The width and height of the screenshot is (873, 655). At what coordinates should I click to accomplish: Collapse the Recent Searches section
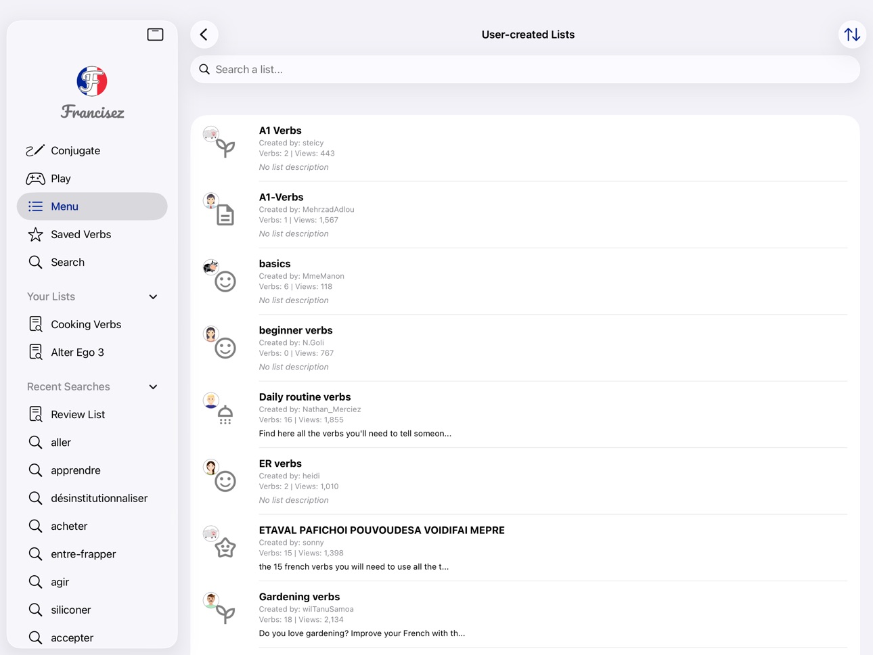[153, 387]
